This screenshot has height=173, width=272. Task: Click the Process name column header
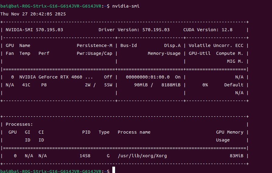134,132
